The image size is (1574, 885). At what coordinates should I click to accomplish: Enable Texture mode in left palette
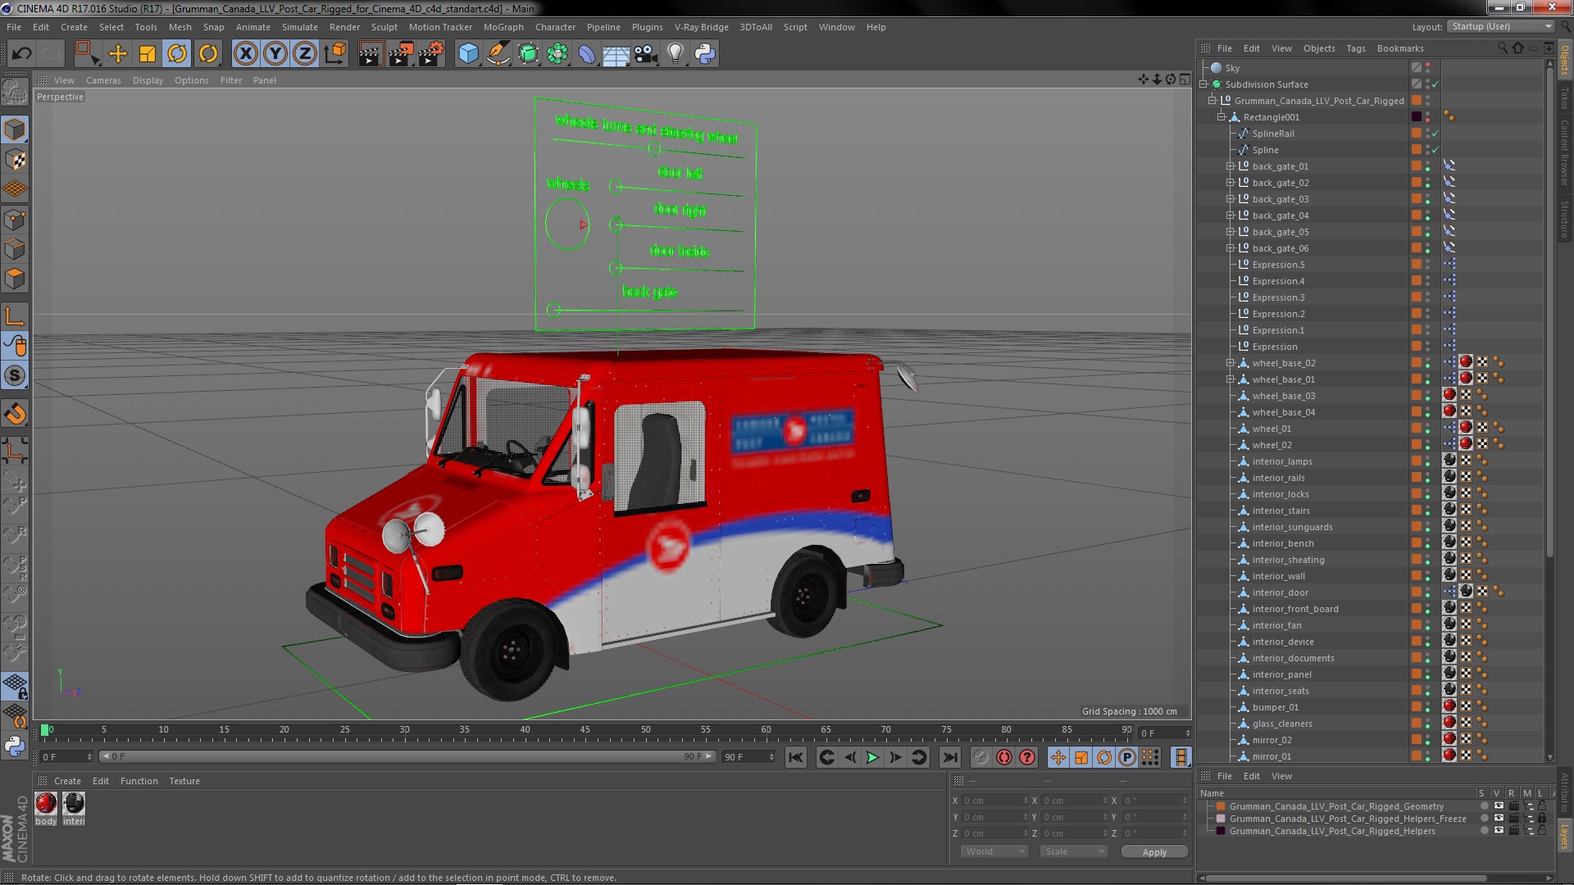pos(15,160)
